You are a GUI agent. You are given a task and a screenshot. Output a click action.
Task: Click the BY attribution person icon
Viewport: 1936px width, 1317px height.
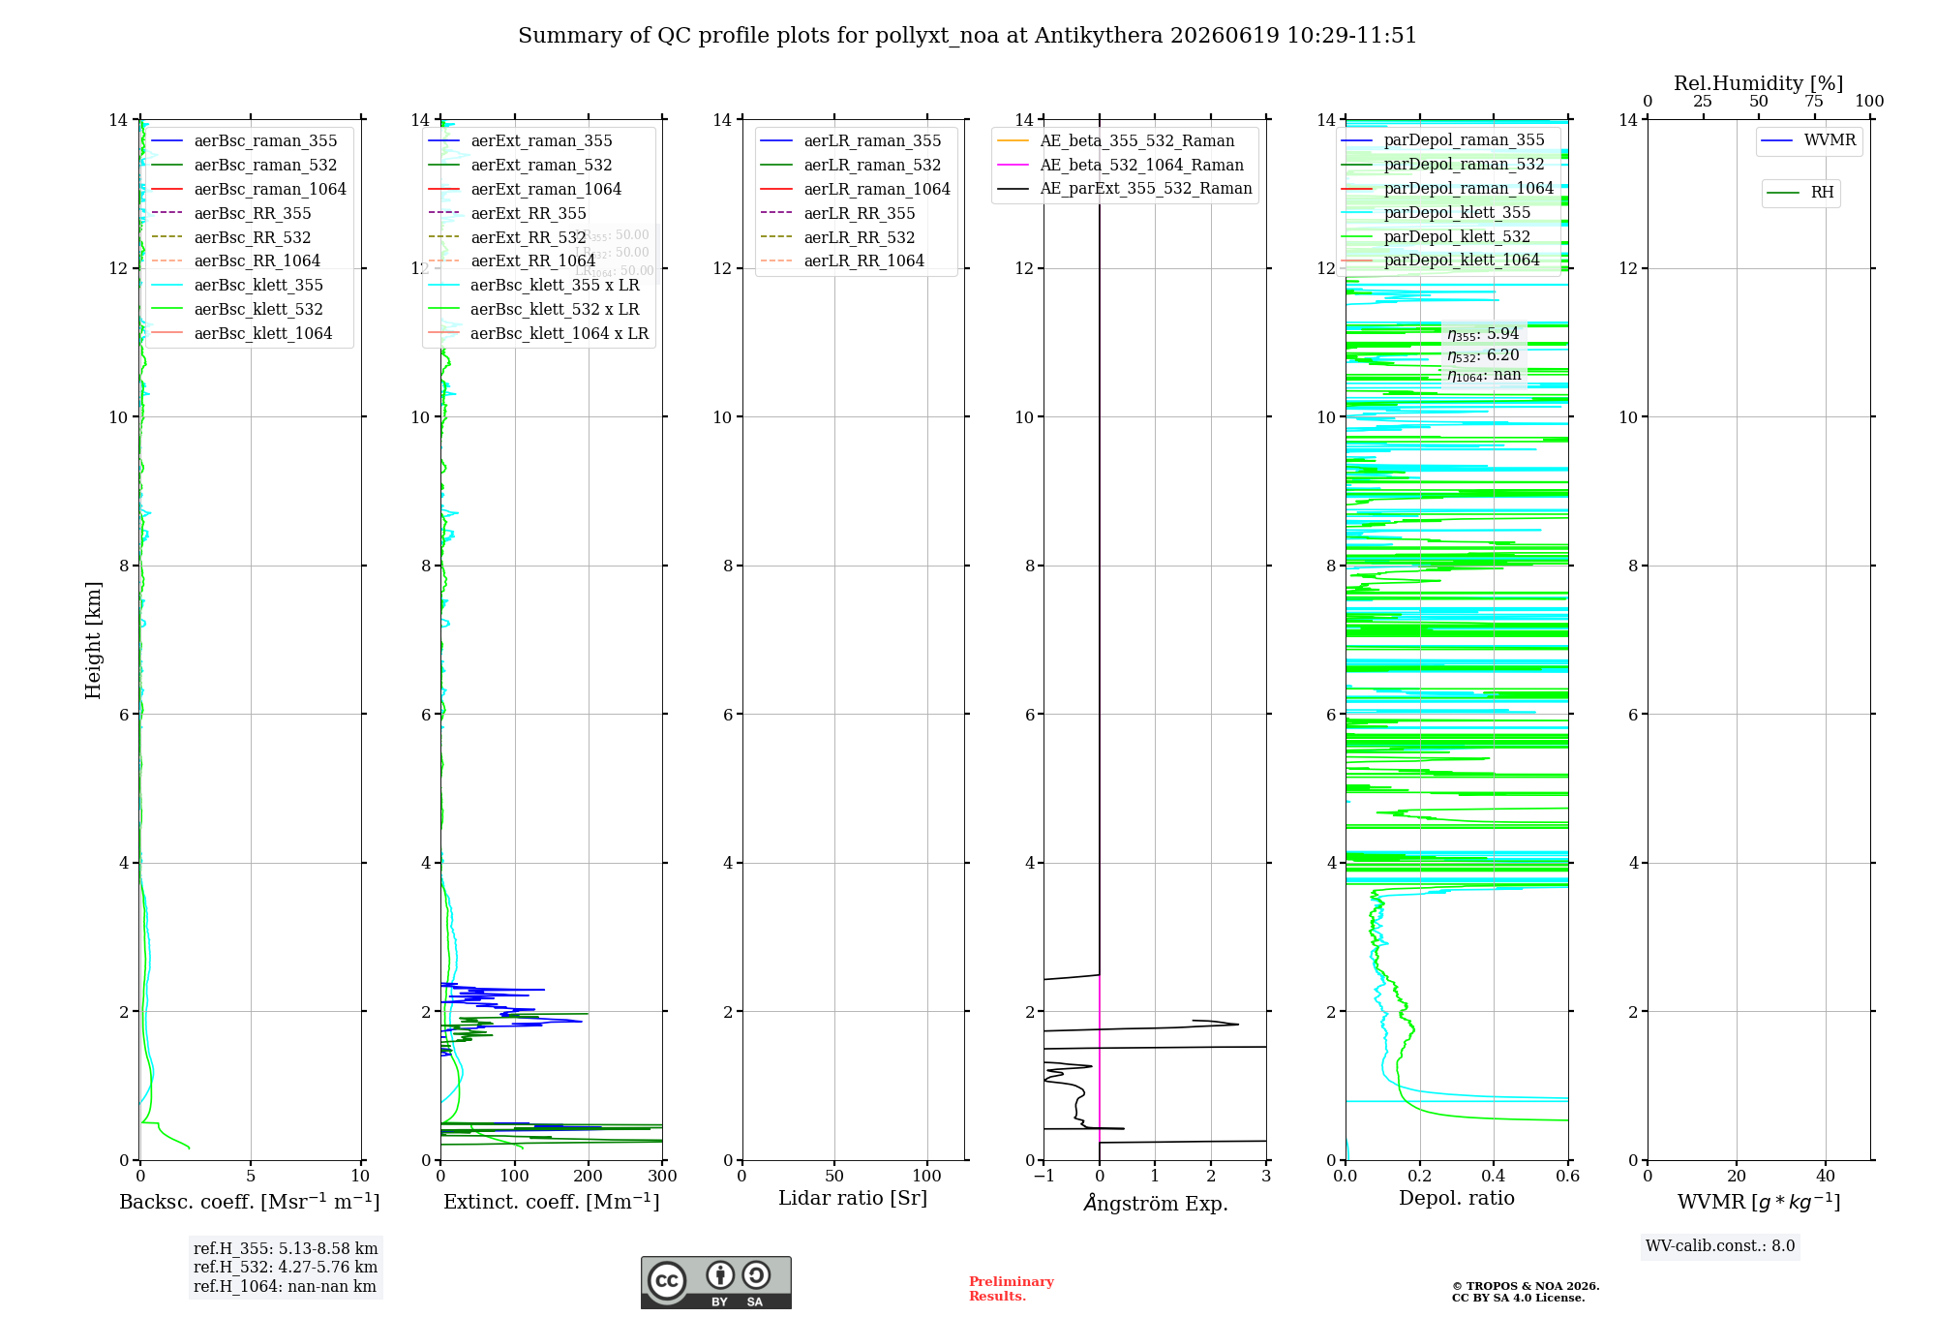(x=720, y=1274)
